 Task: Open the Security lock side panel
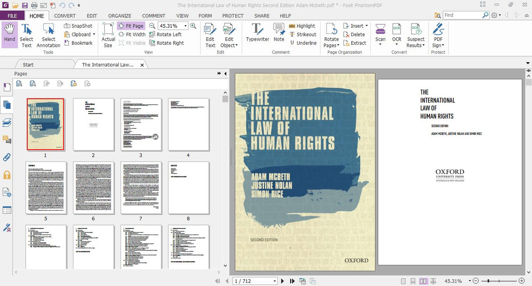(7, 175)
